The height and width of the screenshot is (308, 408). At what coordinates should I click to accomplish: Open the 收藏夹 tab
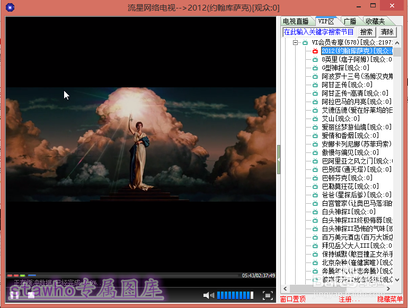(375, 21)
